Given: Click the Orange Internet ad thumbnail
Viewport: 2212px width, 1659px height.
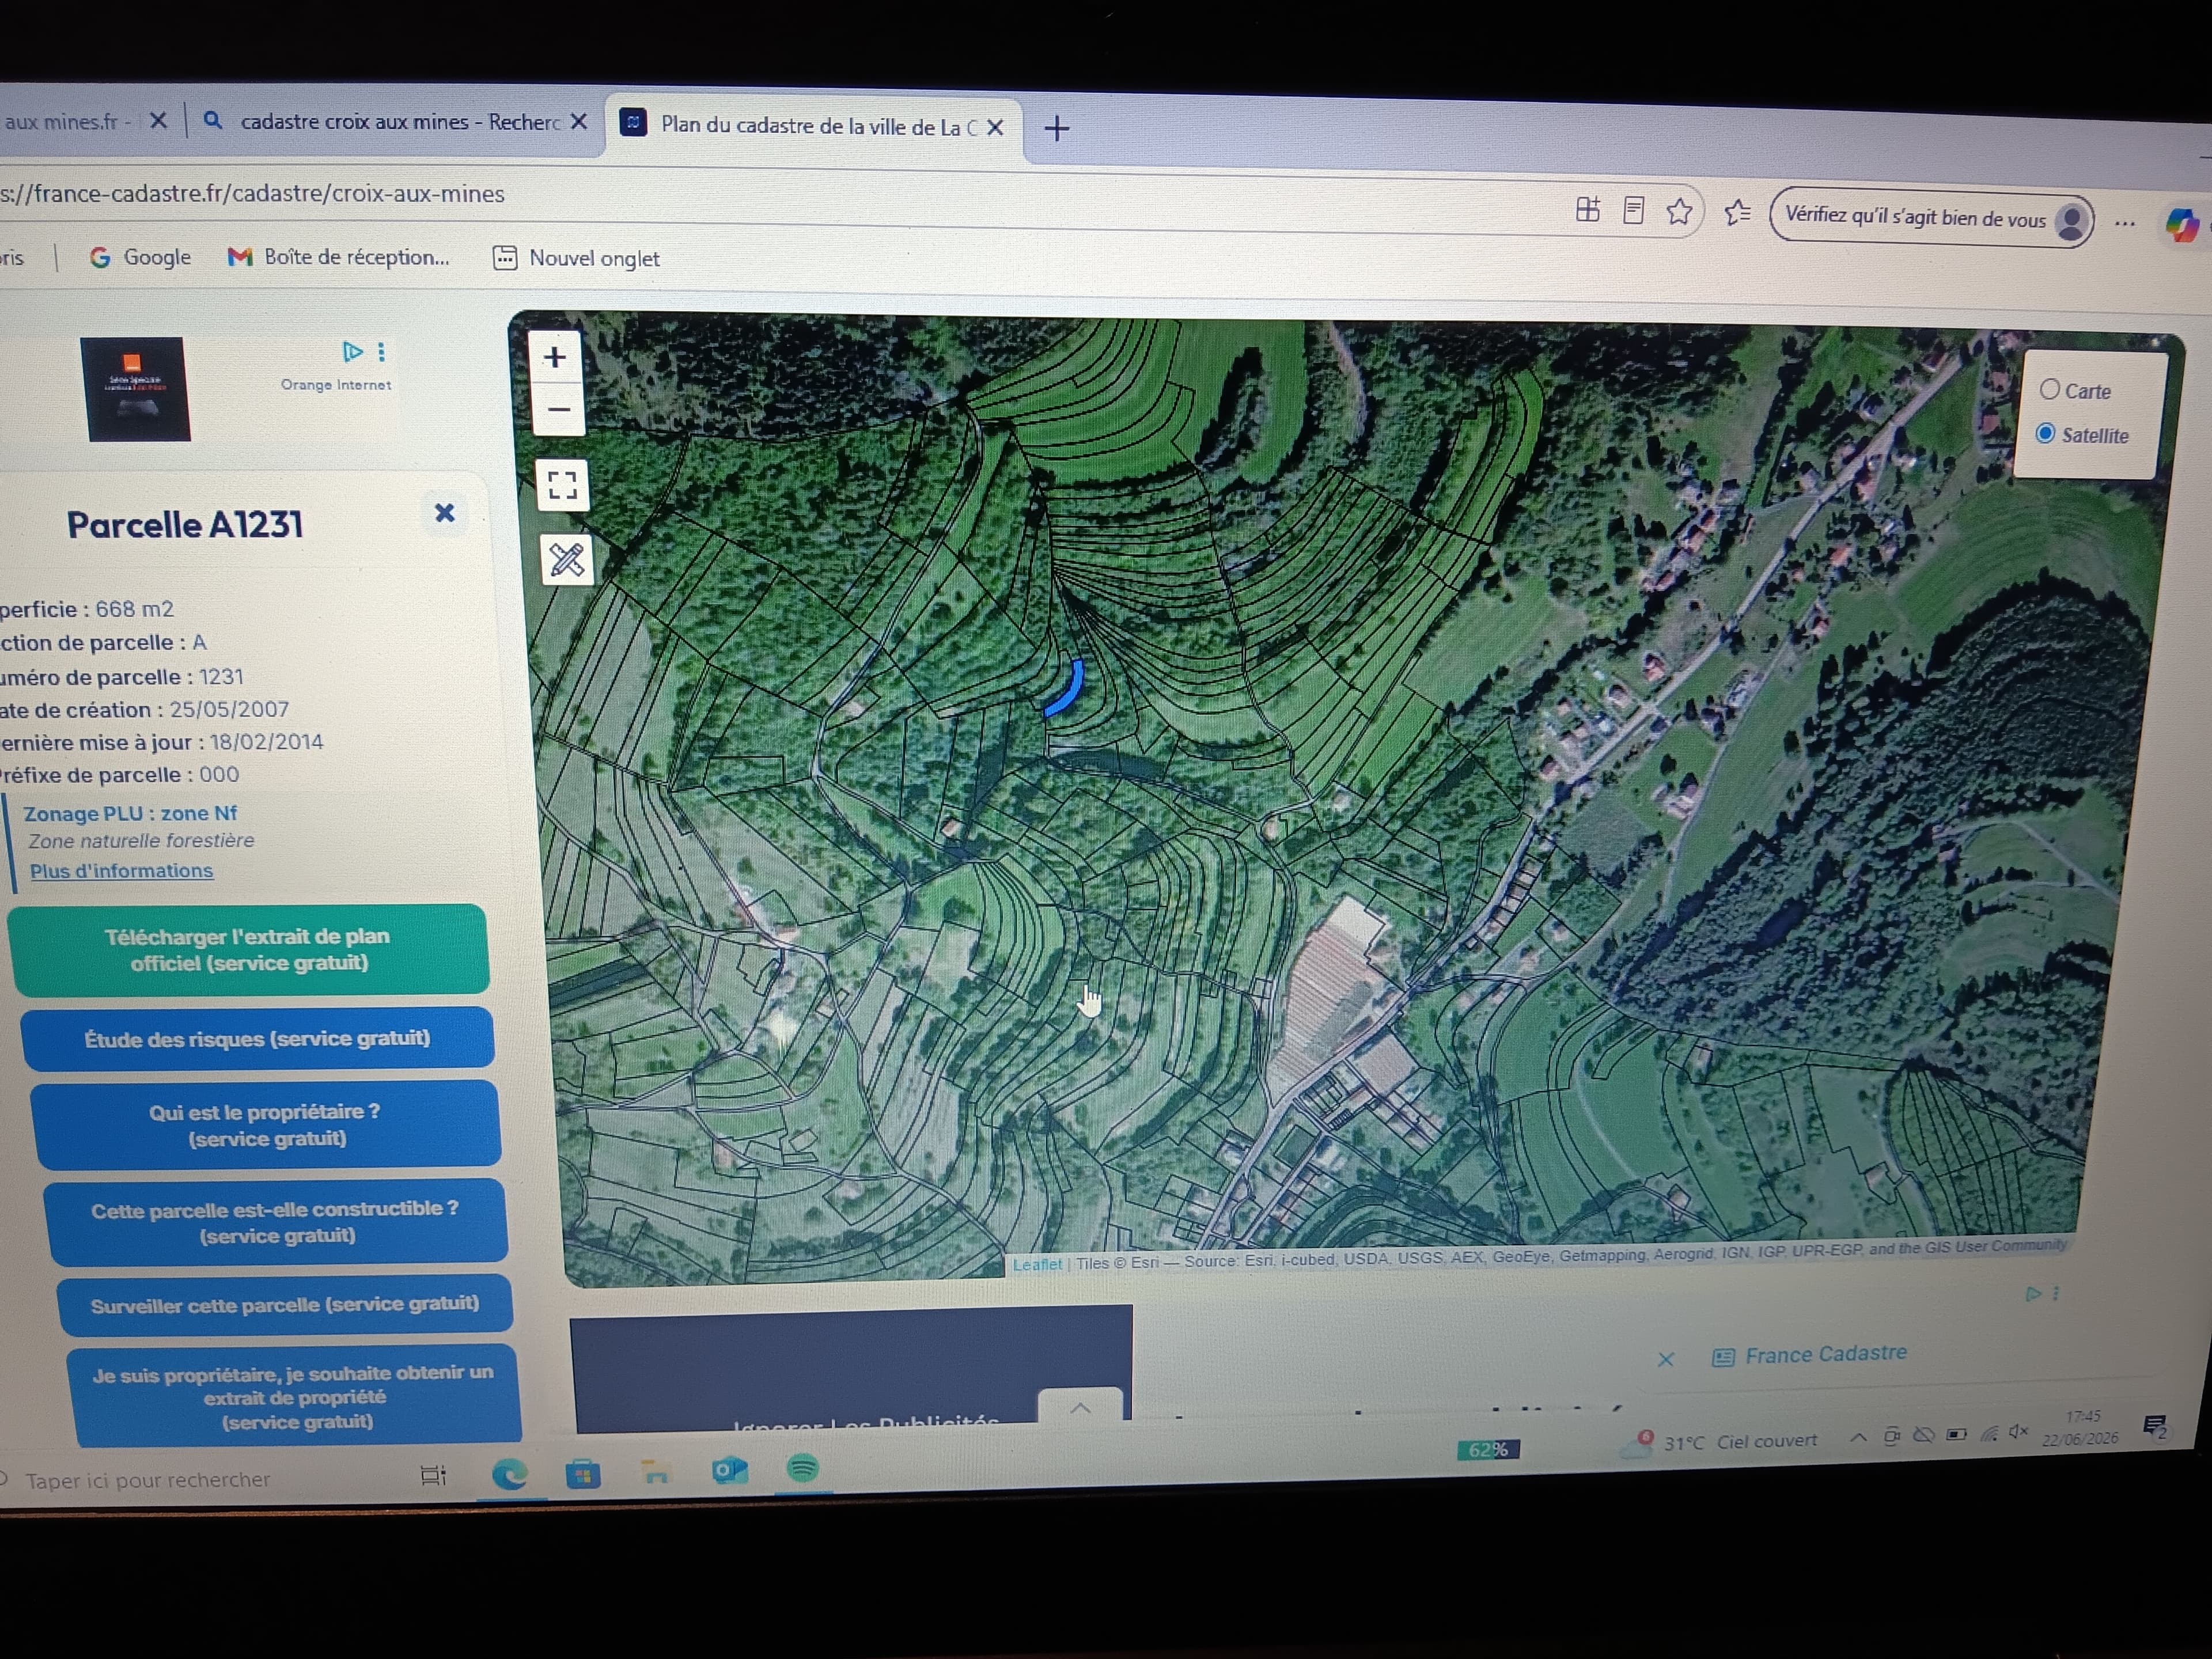Looking at the screenshot, I should (136, 389).
